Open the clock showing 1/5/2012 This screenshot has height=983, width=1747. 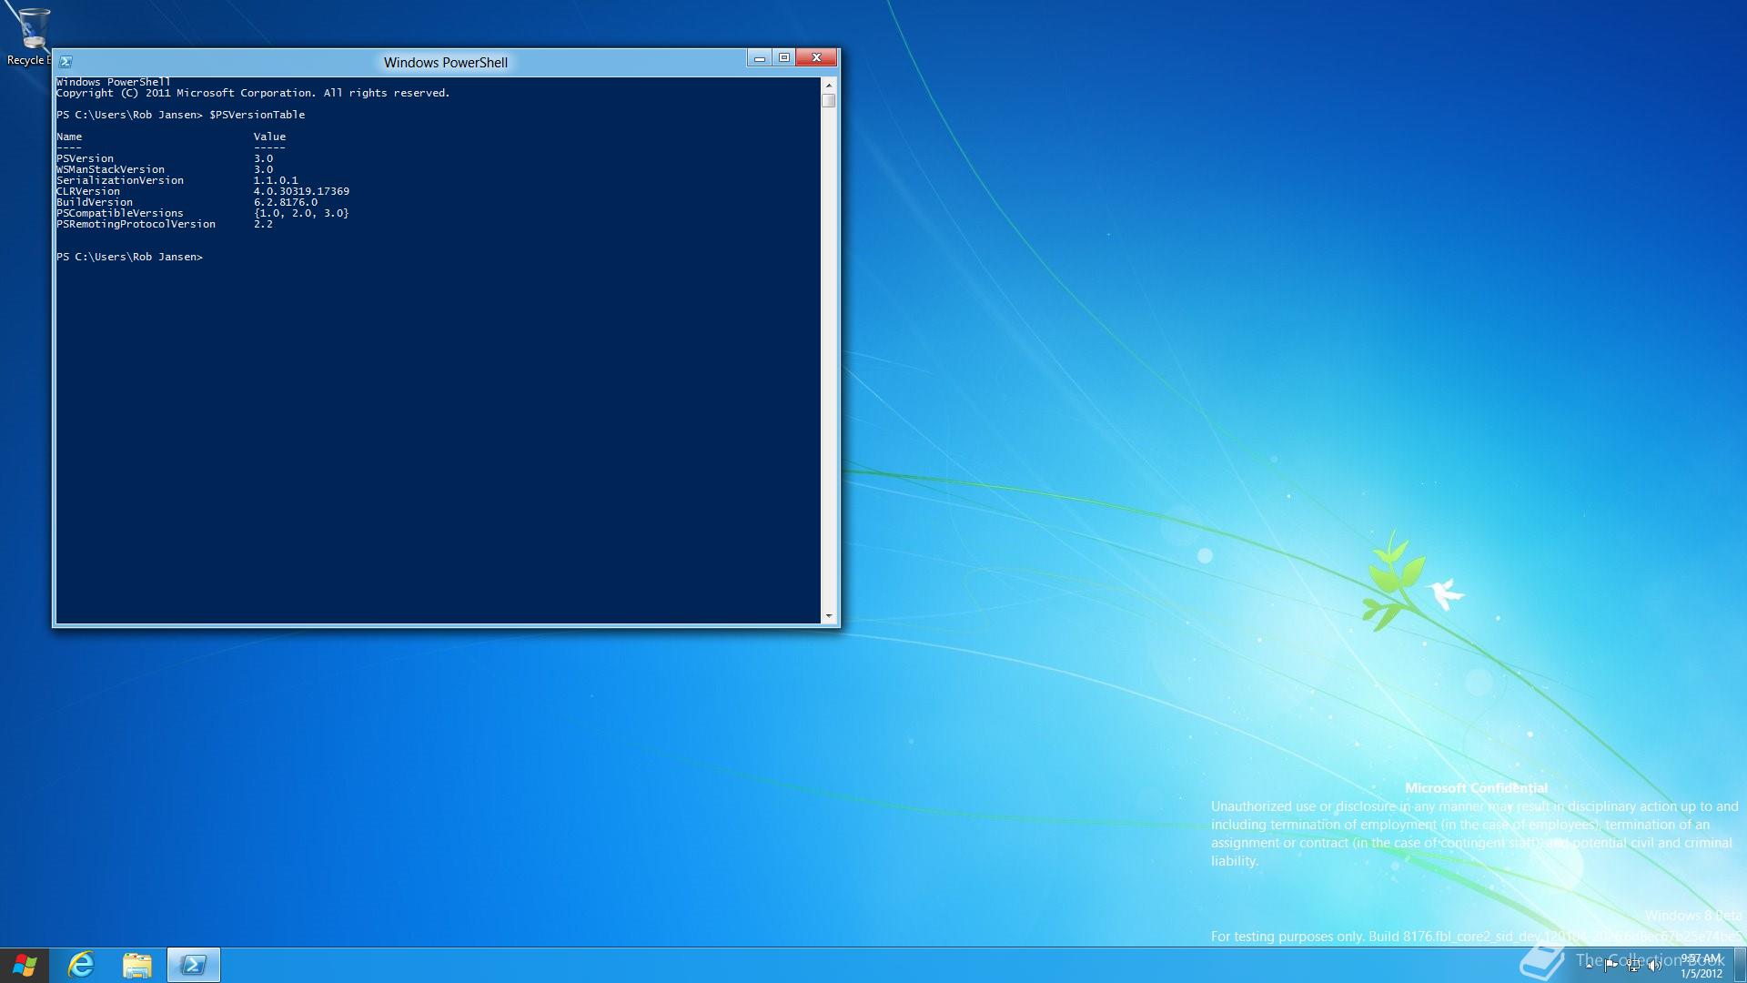tap(1701, 966)
